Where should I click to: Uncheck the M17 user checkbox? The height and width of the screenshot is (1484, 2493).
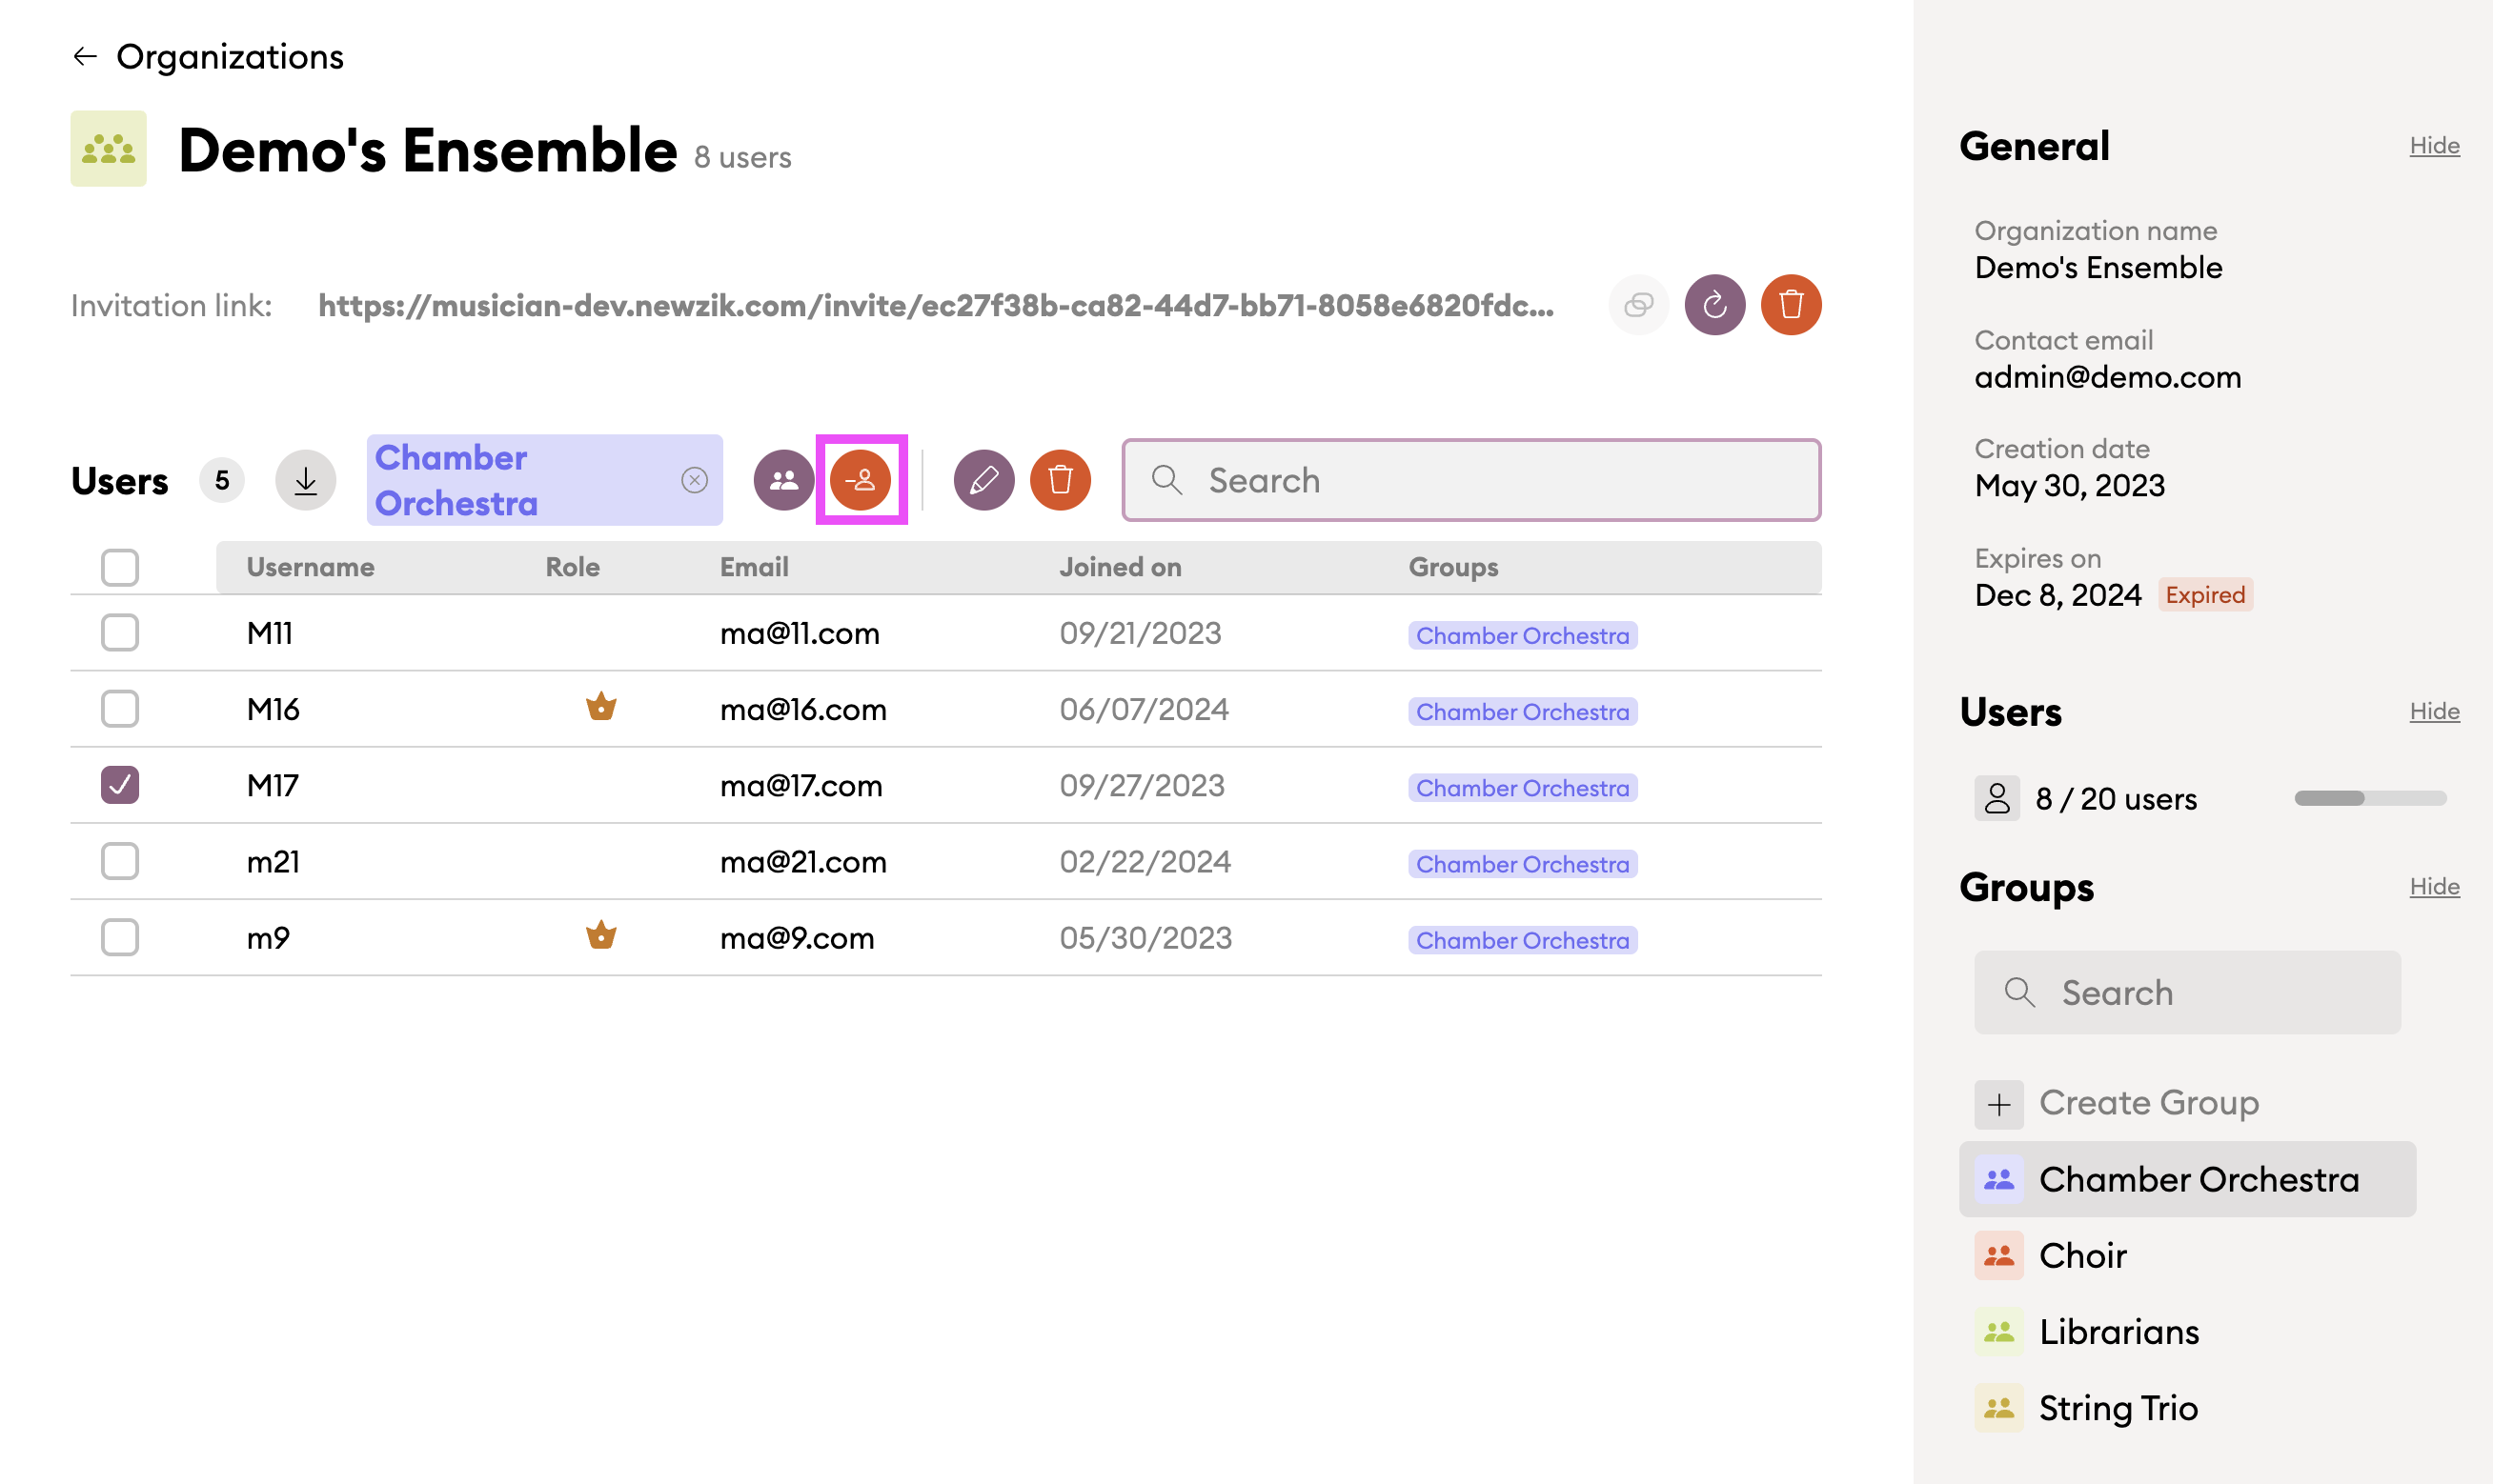[x=120, y=785]
